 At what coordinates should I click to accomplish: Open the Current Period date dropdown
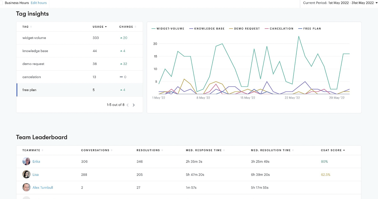click(340, 3)
